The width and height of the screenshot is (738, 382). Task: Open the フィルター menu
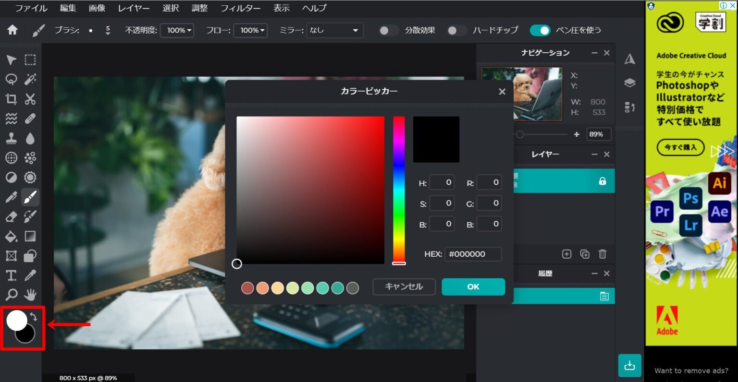(241, 8)
